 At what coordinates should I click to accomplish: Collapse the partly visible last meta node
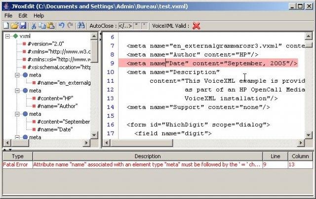[17, 138]
